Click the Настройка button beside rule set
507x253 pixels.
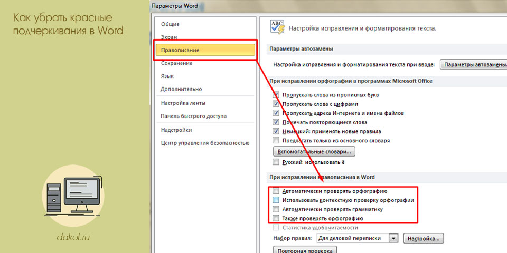pos(423,239)
